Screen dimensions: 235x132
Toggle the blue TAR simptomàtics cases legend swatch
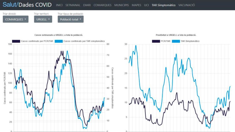[58, 41]
